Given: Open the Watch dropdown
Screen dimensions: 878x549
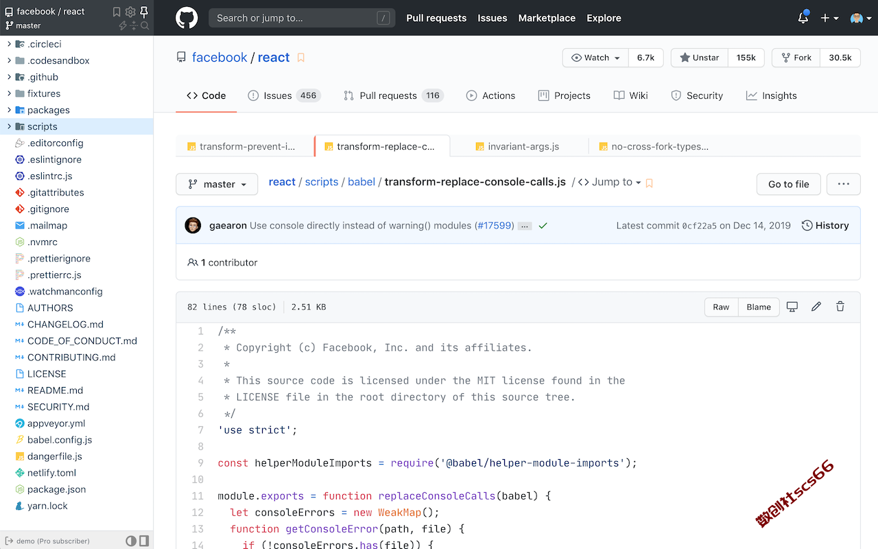Looking at the screenshot, I should tap(595, 58).
